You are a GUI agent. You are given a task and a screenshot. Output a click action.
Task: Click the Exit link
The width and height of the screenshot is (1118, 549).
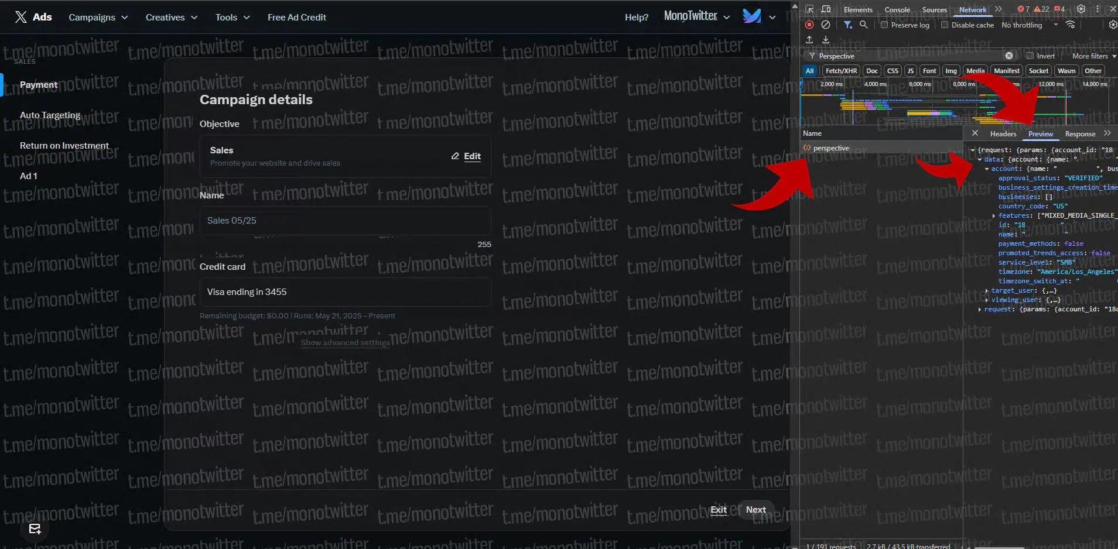[719, 510]
